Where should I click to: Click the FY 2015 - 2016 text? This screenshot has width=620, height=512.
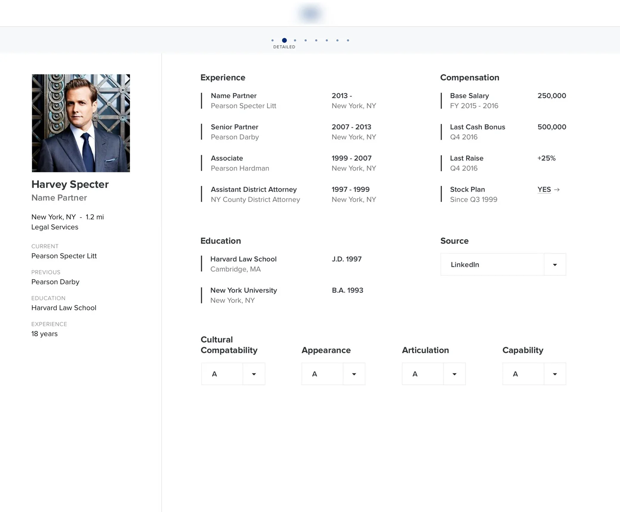tap(474, 106)
